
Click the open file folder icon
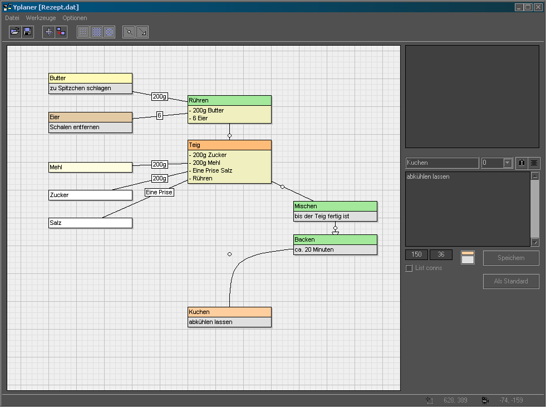[15, 32]
